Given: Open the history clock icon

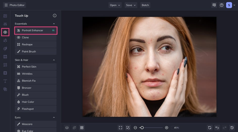Looking at the screenshot, I should 232,128.
